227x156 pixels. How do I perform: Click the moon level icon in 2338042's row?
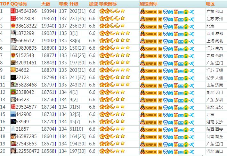coord(112,92)
